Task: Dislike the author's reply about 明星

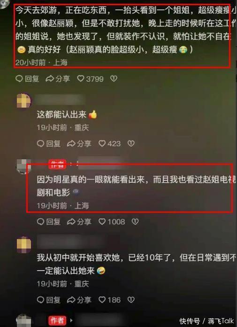Action: 135,222
